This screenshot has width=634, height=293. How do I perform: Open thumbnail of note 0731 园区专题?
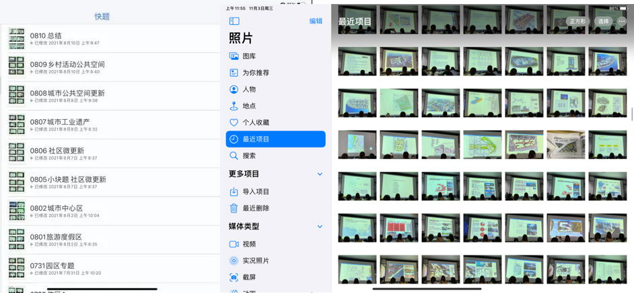click(x=17, y=268)
